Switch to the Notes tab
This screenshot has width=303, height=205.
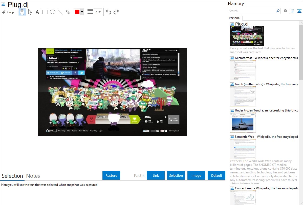[33, 176]
